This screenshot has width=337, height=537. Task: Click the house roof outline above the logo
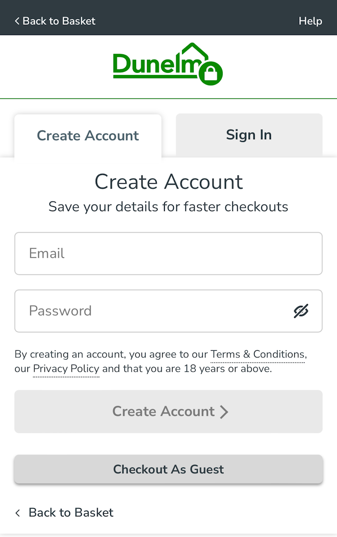point(193,48)
